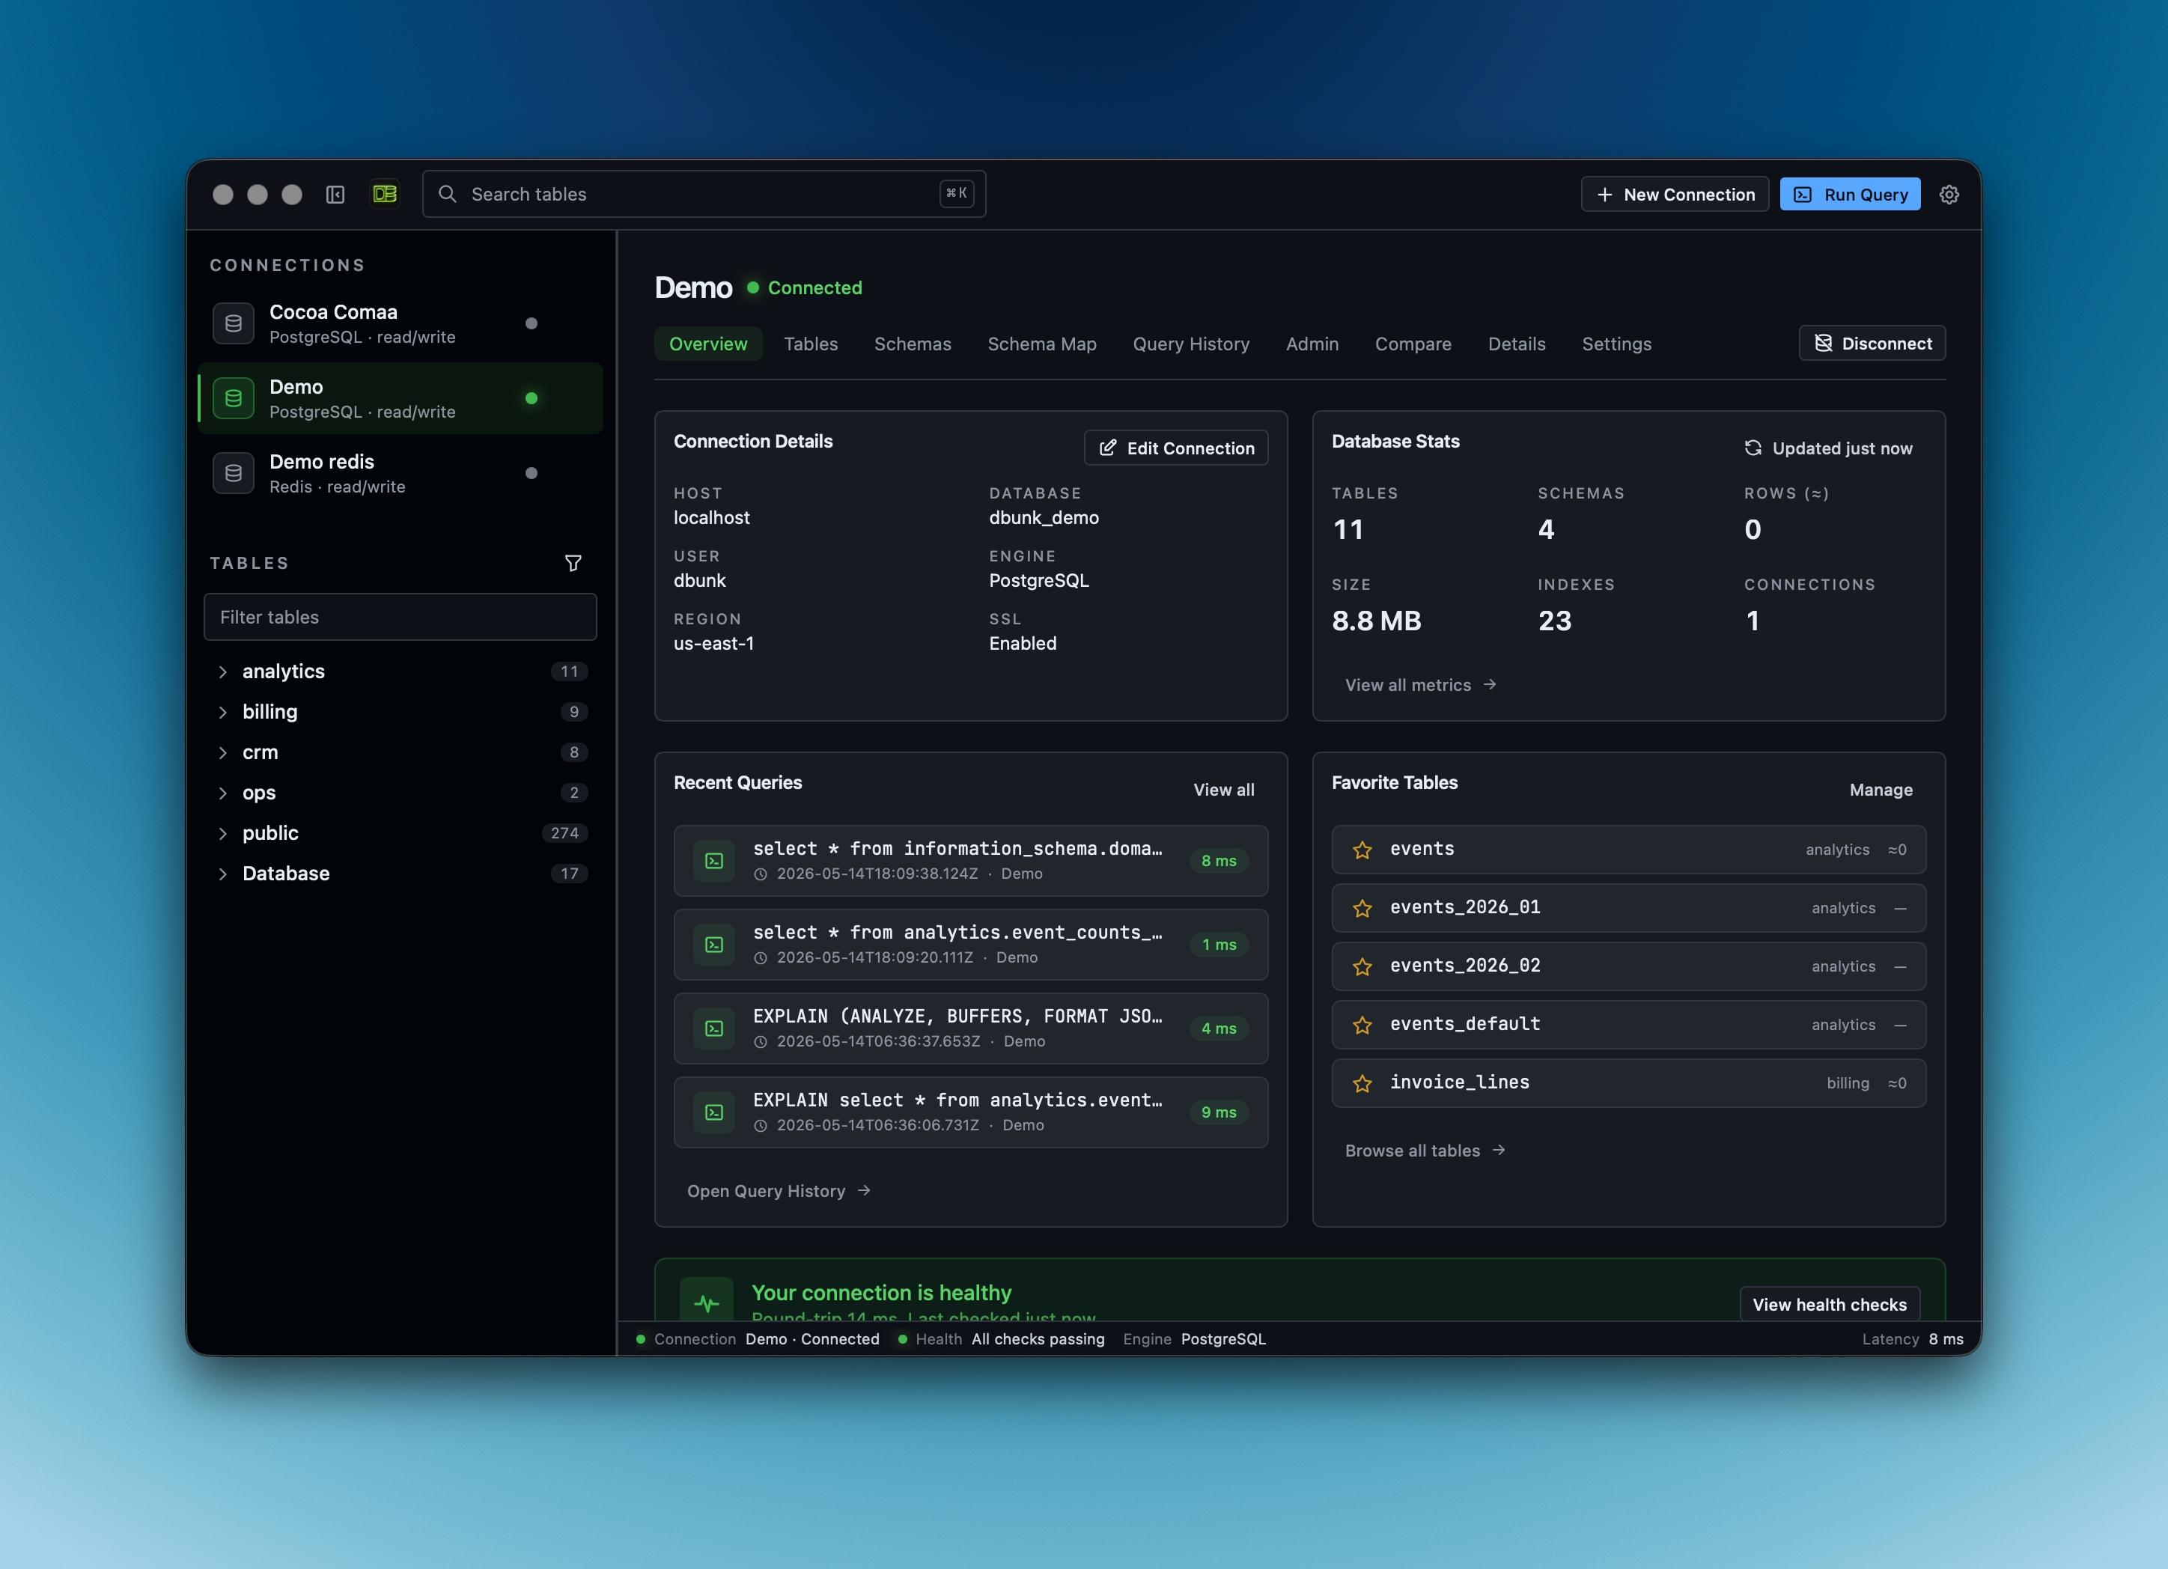Click the green DB app logo icon
Image resolution: width=2168 pixels, height=1569 pixels.
[386, 194]
